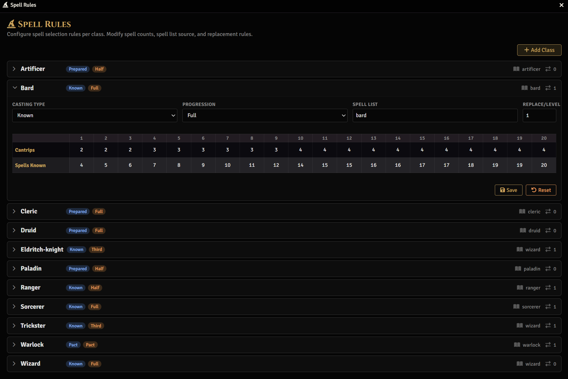Screen dimensions: 568x379
Task: Expand the Eldritch-knight class row
Action: 14,249
